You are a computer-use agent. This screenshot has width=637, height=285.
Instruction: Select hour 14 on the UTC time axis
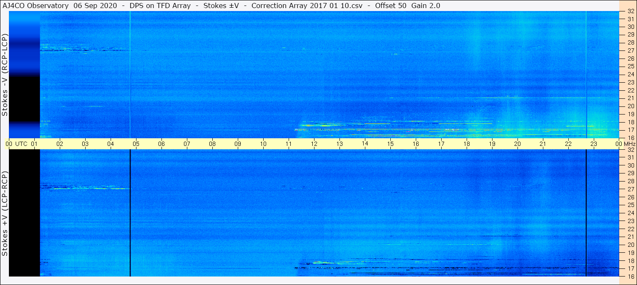coord(365,144)
